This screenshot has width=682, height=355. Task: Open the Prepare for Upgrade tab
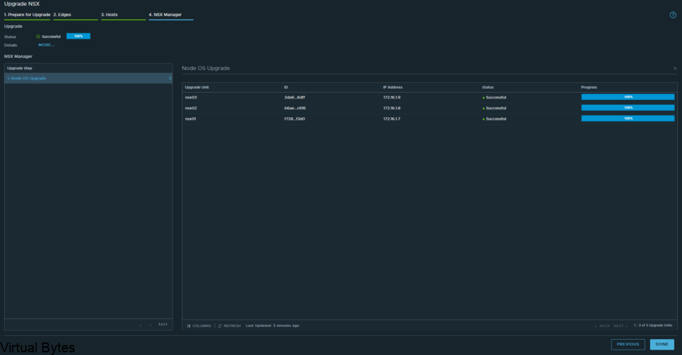click(27, 15)
